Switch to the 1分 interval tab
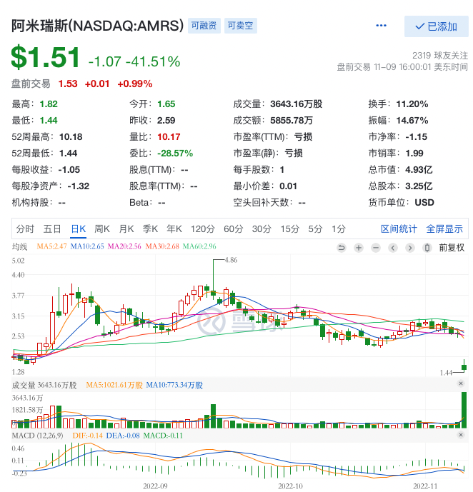Viewport: 473px width, 492px height. (339, 229)
